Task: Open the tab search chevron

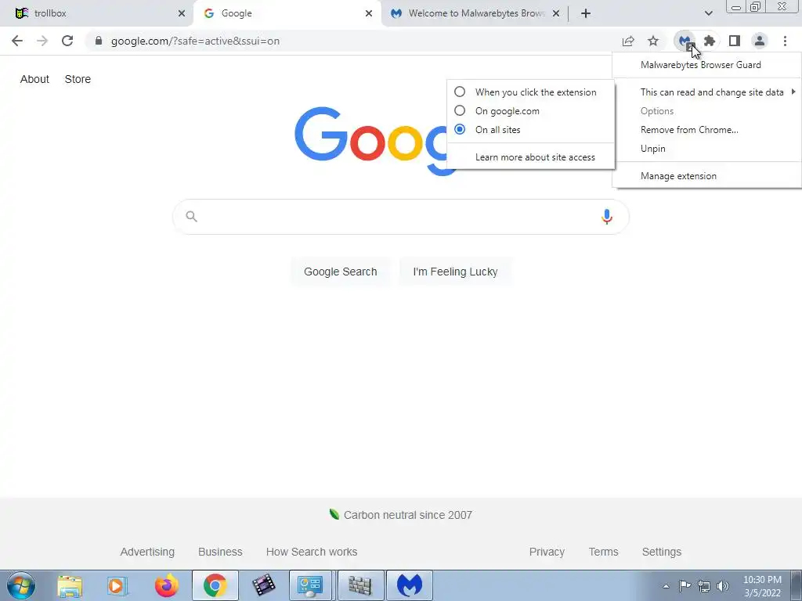Action: (x=708, y=13)
